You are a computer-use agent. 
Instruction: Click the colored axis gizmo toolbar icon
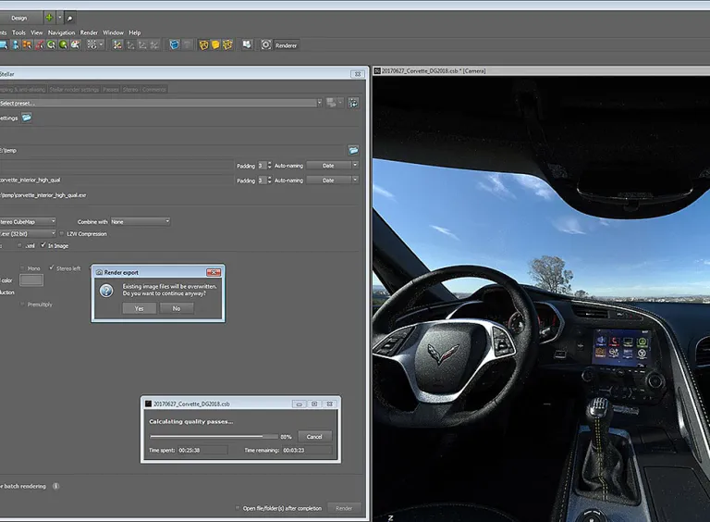click(117, 44)
